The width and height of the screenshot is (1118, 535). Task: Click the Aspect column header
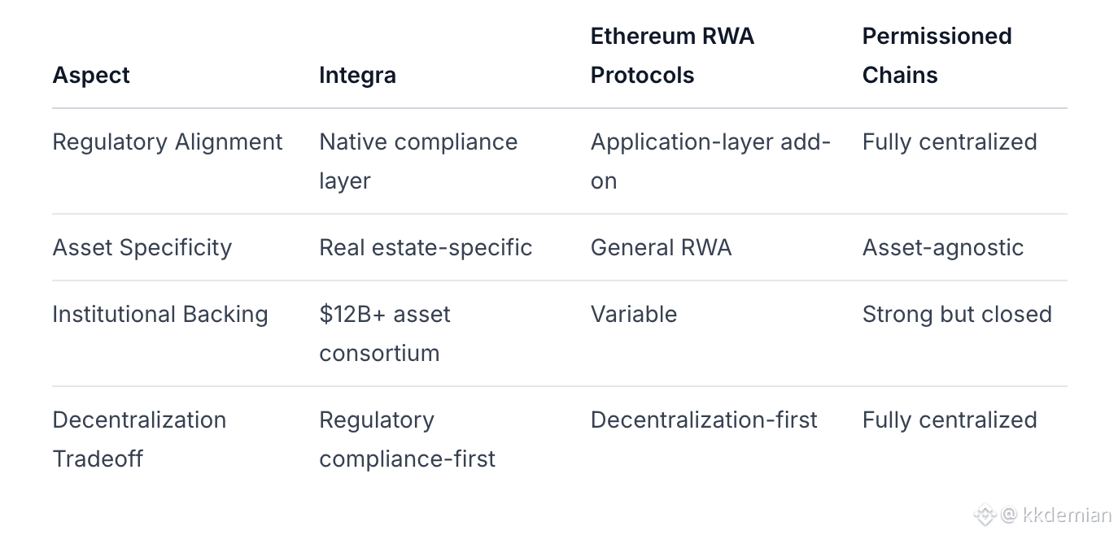pos(91,75)
